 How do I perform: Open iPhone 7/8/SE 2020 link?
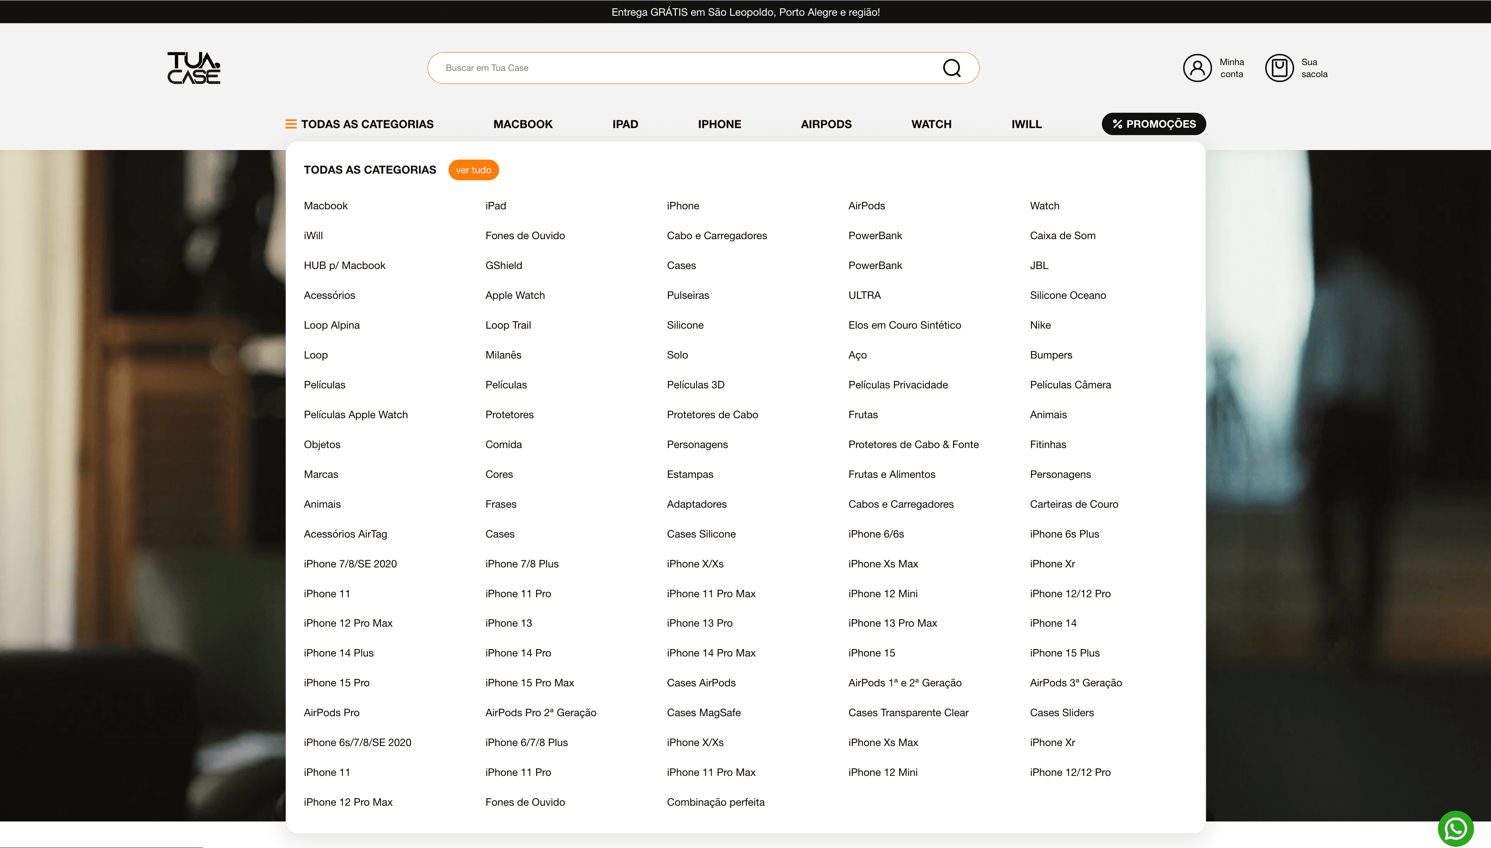point(350,564)
